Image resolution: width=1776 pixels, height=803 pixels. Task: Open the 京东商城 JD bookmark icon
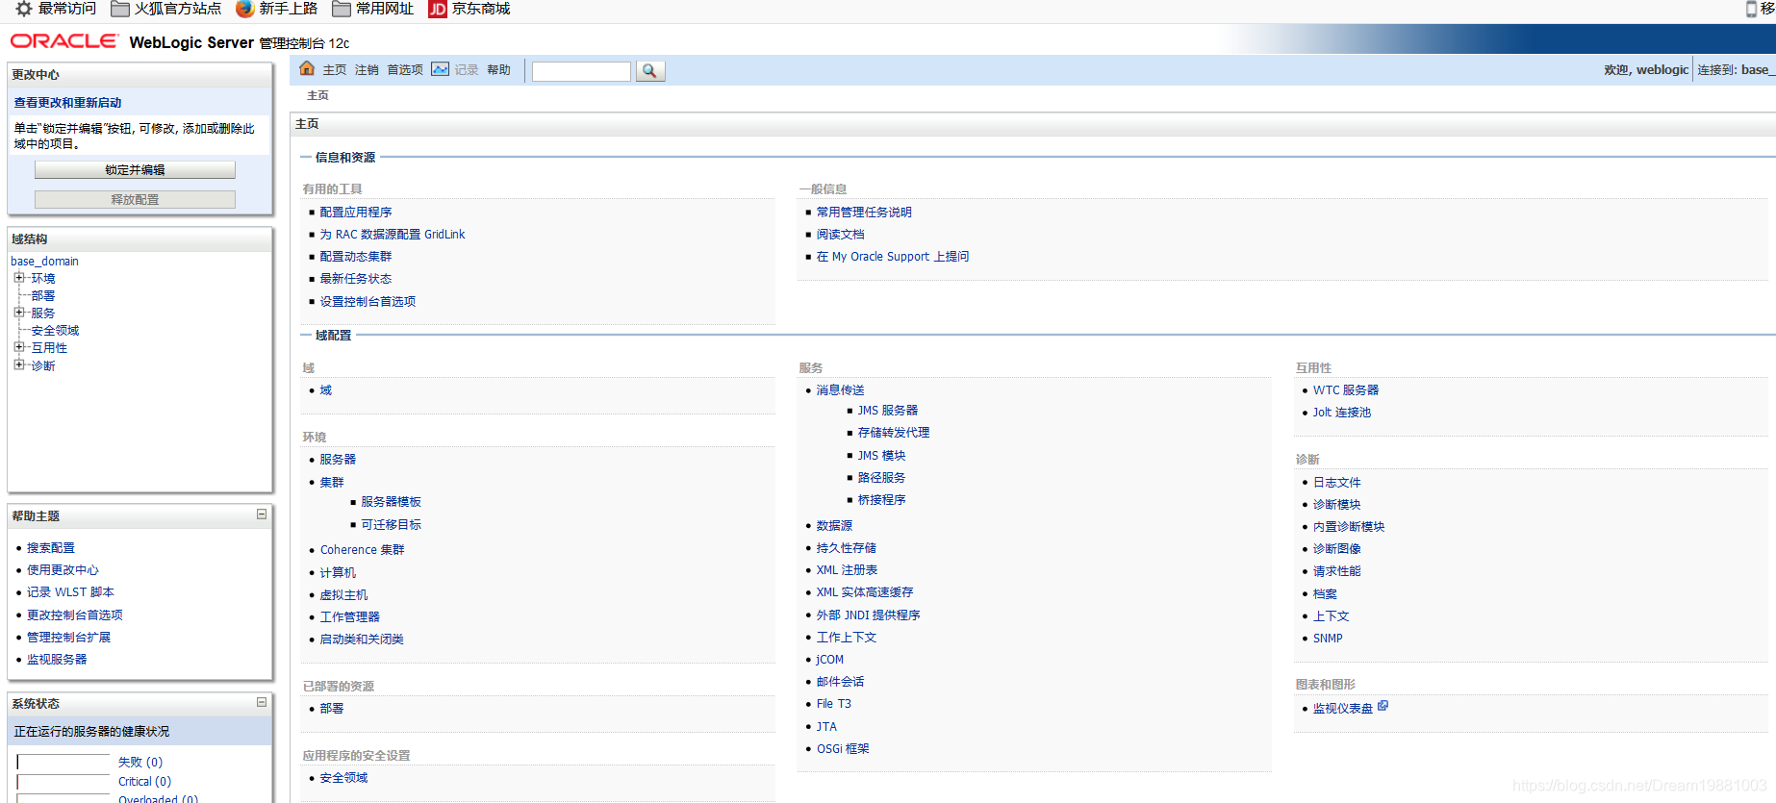(438, 9)
